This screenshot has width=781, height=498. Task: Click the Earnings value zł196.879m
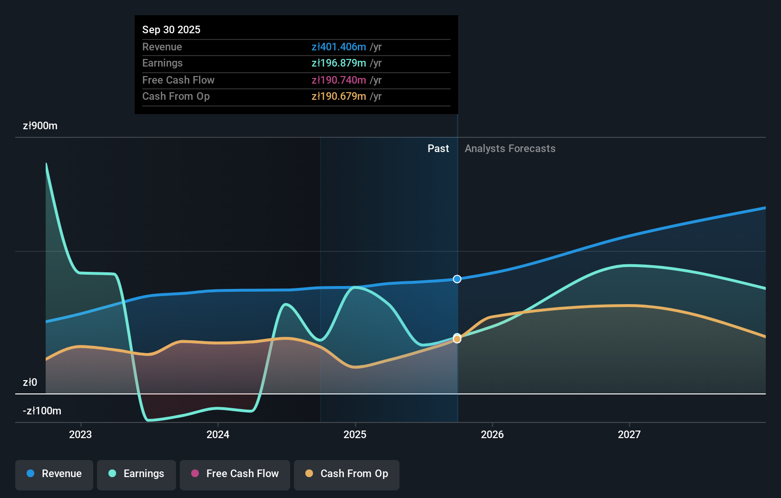tap(339, 63)
